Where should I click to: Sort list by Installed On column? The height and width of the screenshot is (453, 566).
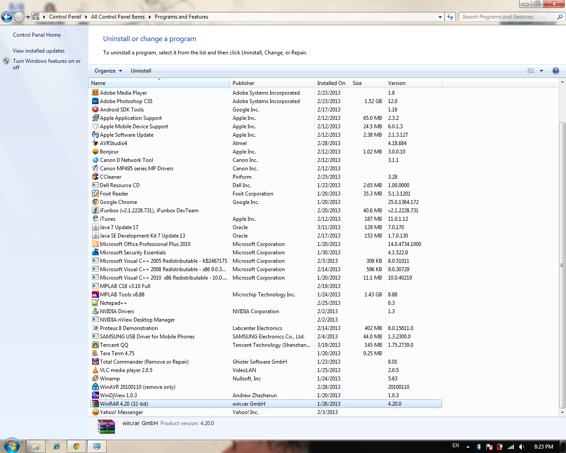pyautogui.click(x=331, y=83)
